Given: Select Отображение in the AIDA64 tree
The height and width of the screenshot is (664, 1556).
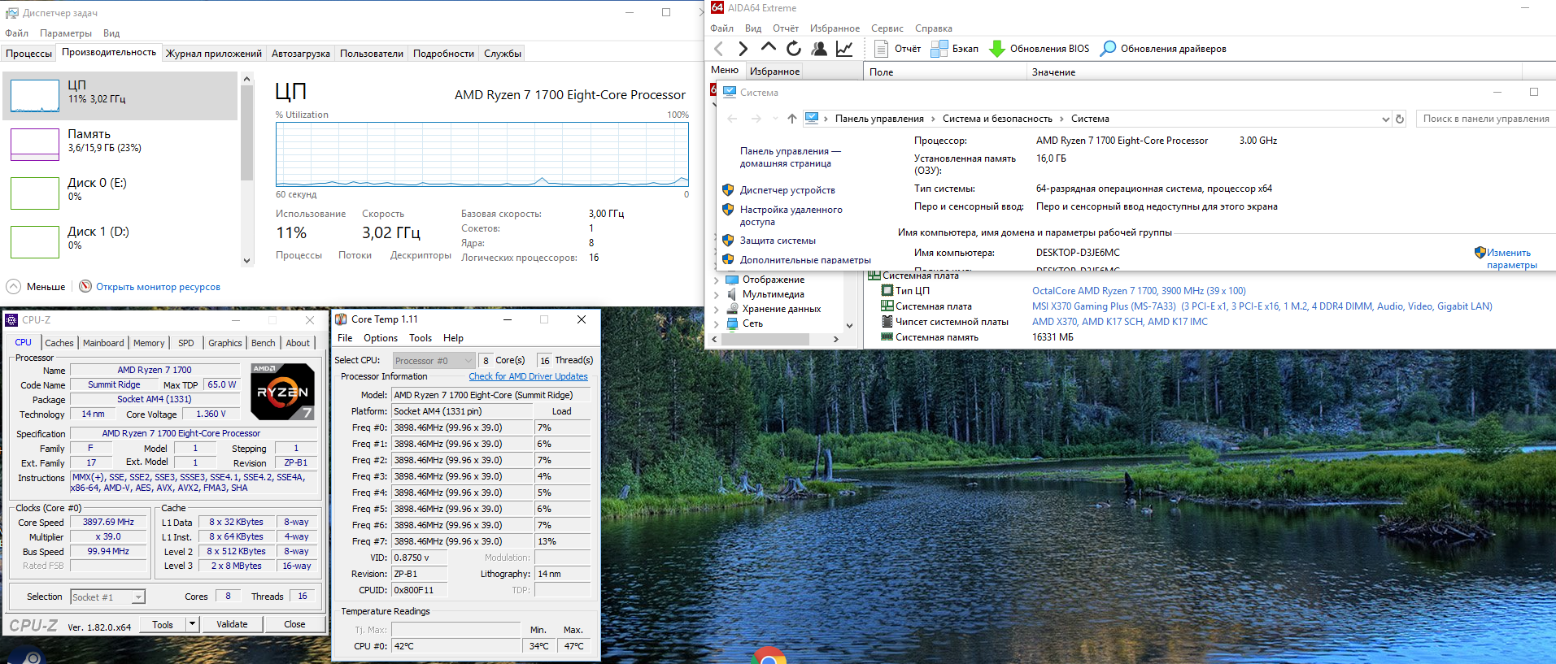Looking at the screenshot, I should [x=773, y=280].
